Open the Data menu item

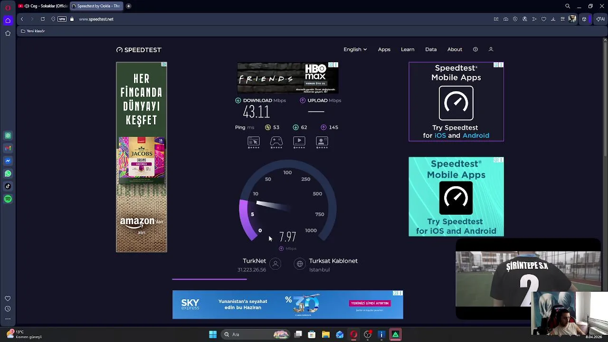431,49
